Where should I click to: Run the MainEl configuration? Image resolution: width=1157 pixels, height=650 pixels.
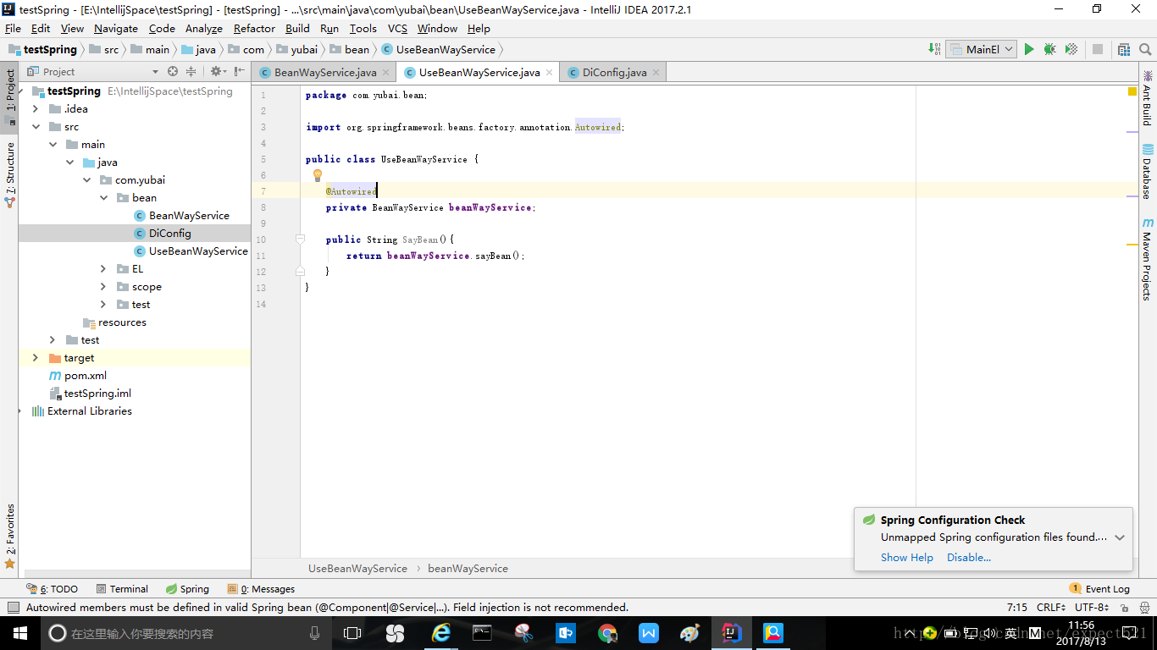pos(1029,49)
